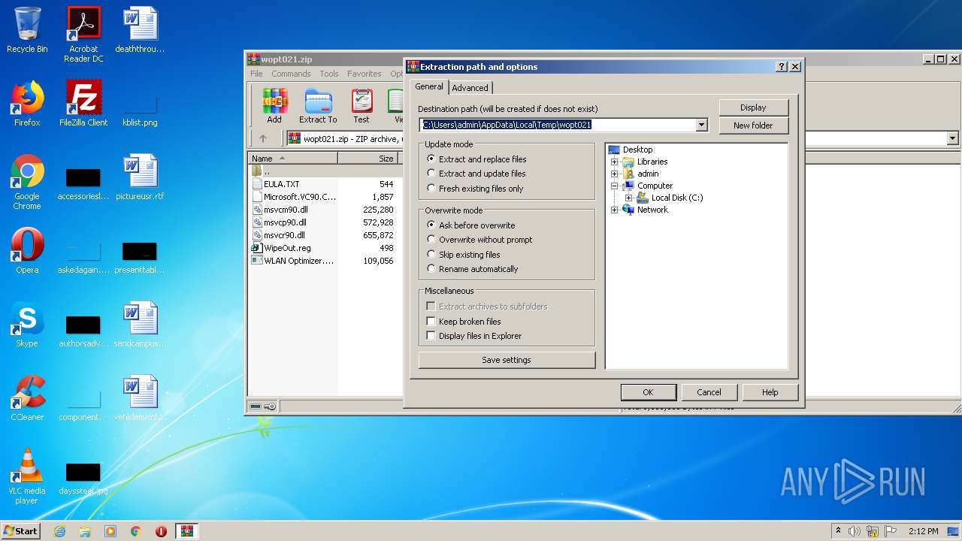Confirm extraction with OK button
Image resolution: width=962 pixels, height=541 pixels.
pos(648,392)
